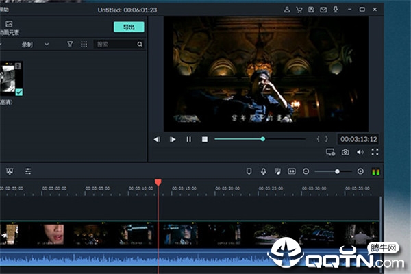This screenshot has width=411, height=274.
Task: Open the grid view options
Action: pos(84,44)
